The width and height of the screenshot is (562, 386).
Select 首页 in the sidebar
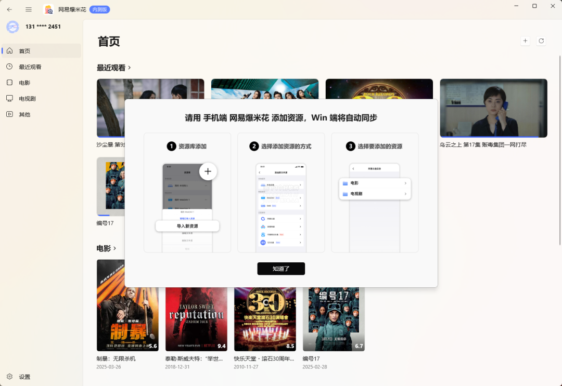[x=41, y=51]
